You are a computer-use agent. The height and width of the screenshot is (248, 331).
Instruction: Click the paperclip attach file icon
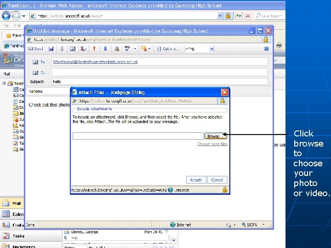tap(62, 49)
